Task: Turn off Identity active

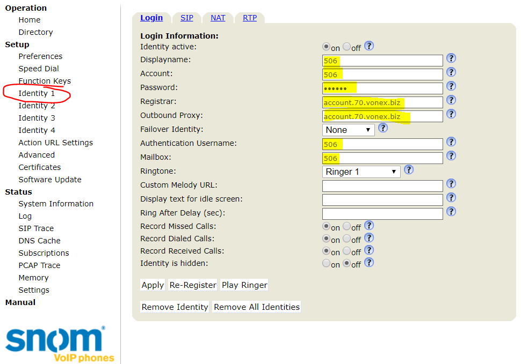Action: (347, 47)
